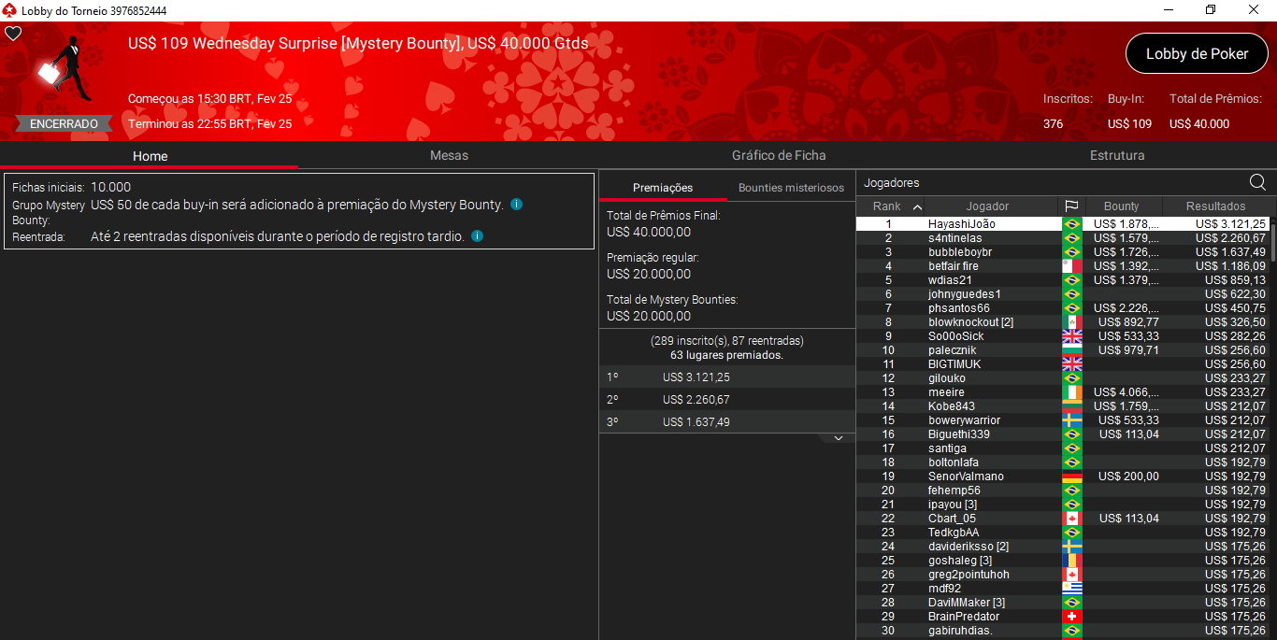The image size is (1277, 640).
Task: Sort player list by Resultados column
Action: coord(1215,206)
